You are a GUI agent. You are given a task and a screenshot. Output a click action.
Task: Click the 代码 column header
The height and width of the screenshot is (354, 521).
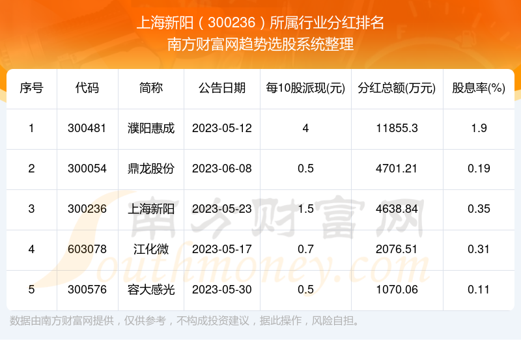point(87,88)
